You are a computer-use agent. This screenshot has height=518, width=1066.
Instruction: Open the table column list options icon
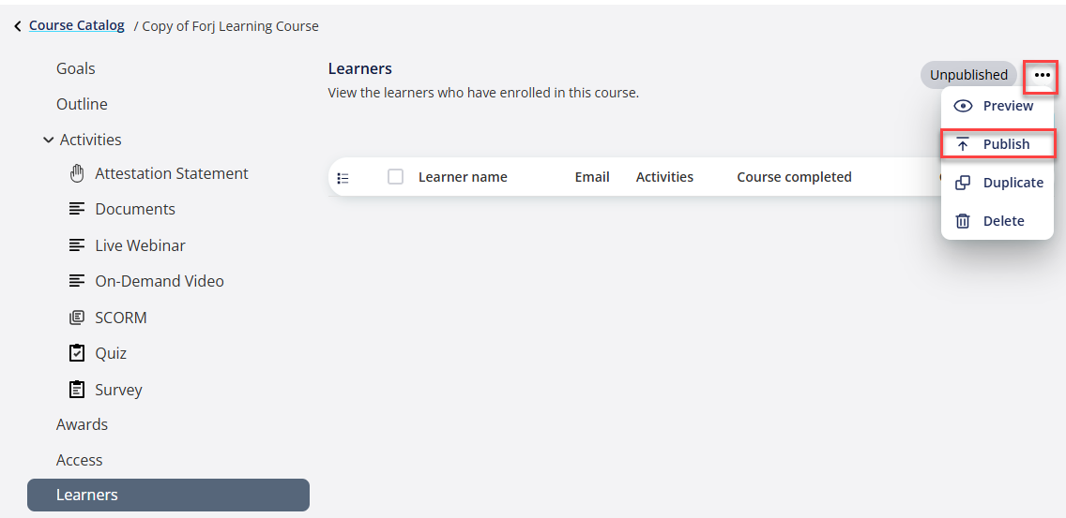coord(343,179)
